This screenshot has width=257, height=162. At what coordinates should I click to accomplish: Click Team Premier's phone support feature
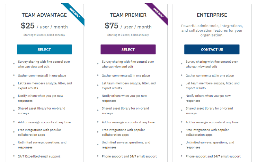(129, 156)
